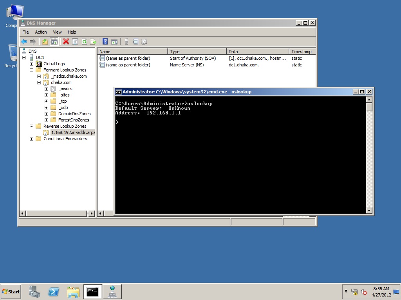Screen dimensions: 401x300
Task: Select the dhaka.com zone
Action: [x=61, y=82]
